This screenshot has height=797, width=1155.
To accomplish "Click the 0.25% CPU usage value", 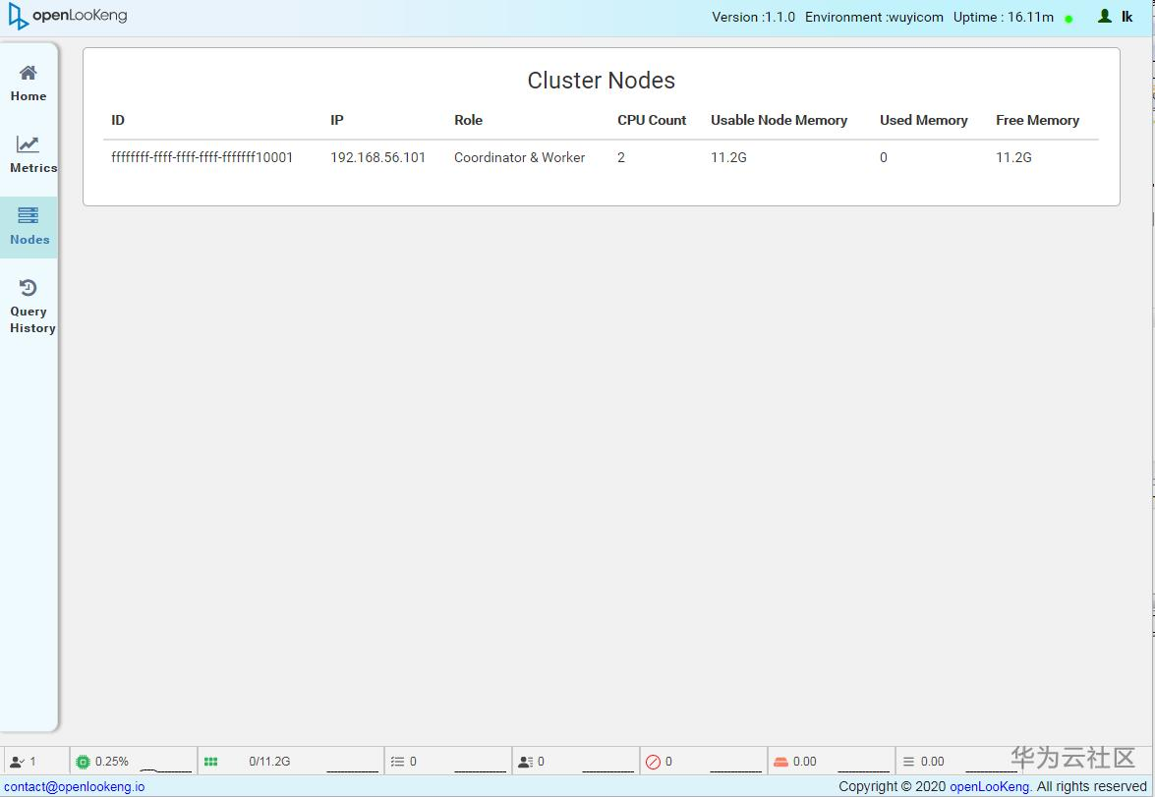I will click(112, 762).
